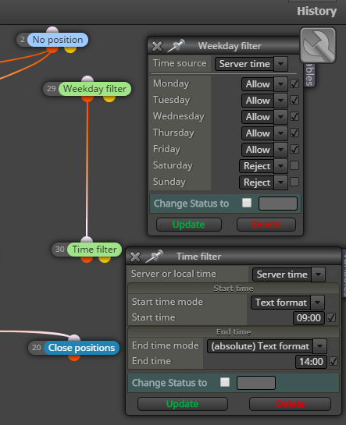The image size is (346, 425).
Task: Open the End time mode dropdown
Action: click(x=267, y=346)
